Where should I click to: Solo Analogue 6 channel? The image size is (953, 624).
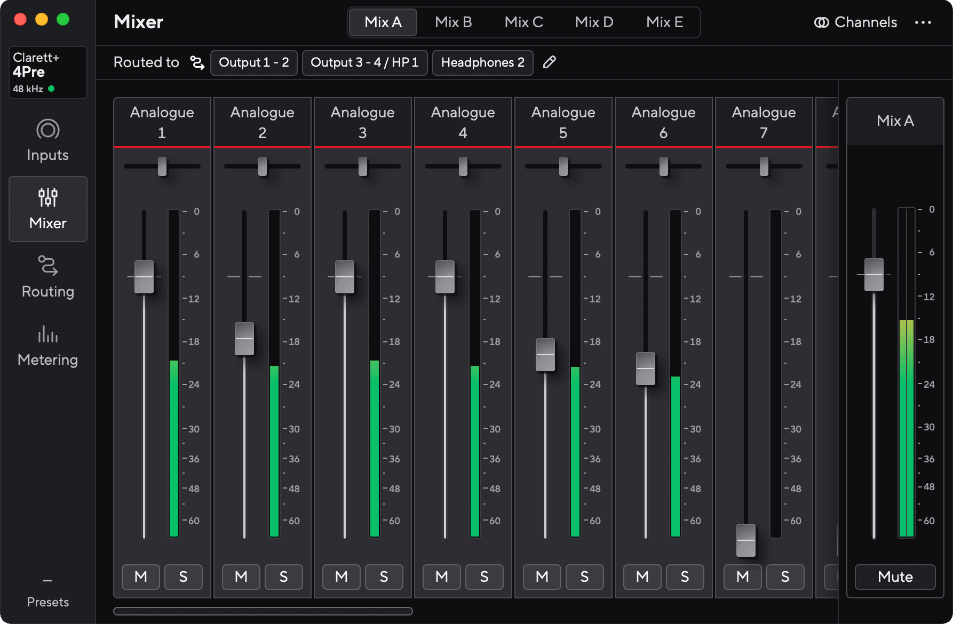pos(685,577)
